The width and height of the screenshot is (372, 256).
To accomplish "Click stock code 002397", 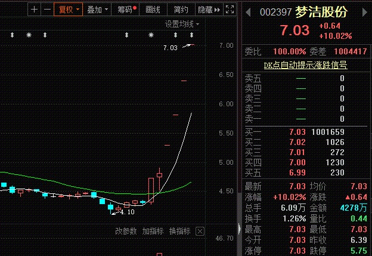I will tap(275, 12).
